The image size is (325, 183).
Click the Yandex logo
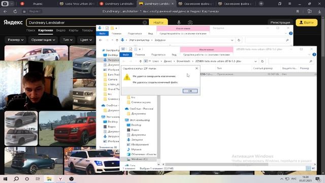coord(13,22)
